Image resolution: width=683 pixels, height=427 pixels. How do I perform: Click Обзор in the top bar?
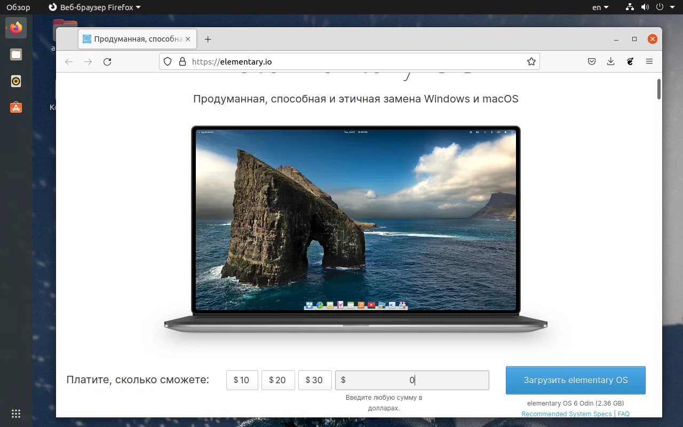(18, 7)
